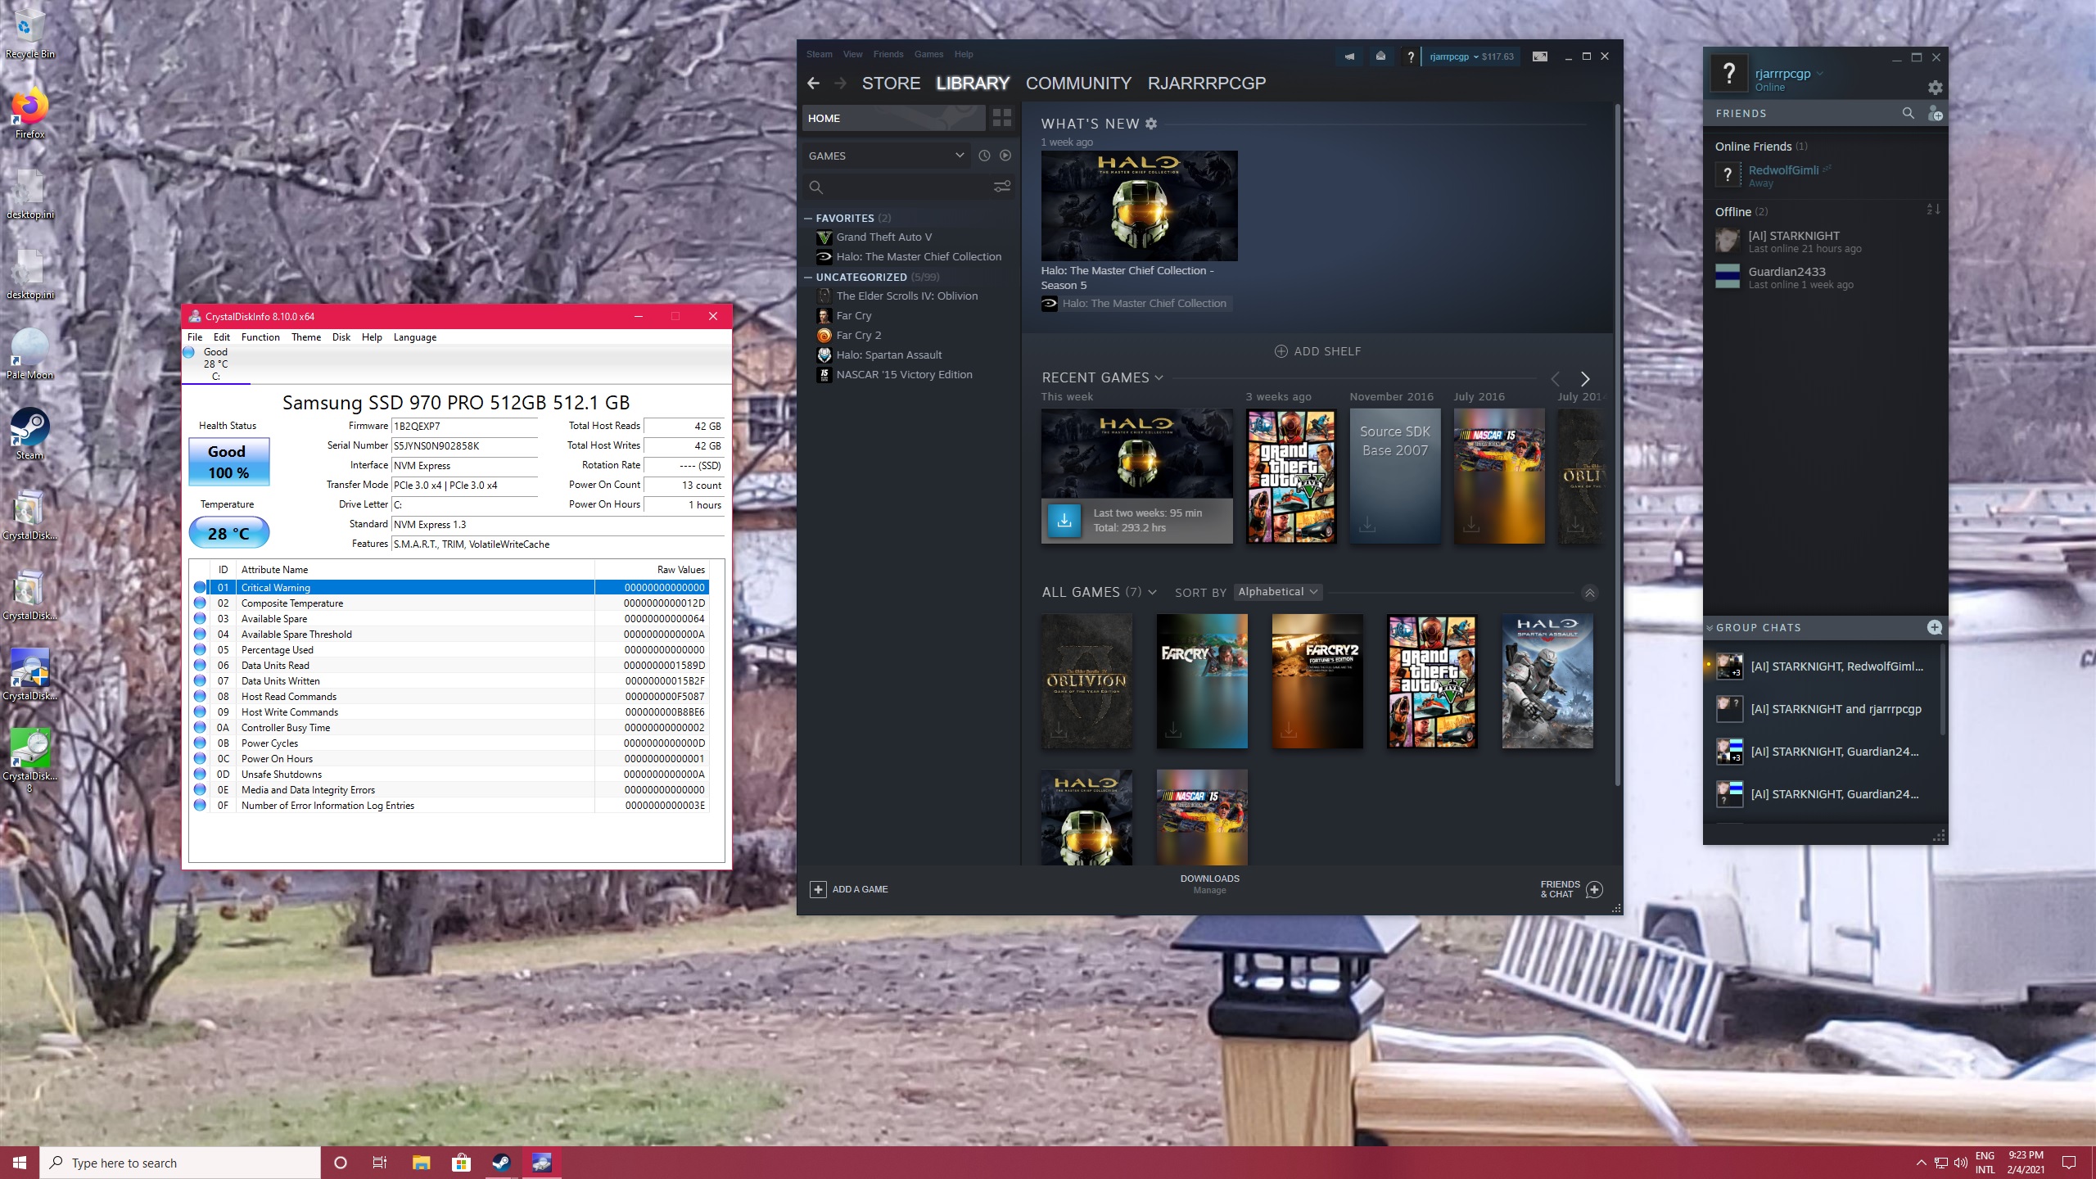
Task: Open advanced filter settings in library search
Action: click(1001, 187)
